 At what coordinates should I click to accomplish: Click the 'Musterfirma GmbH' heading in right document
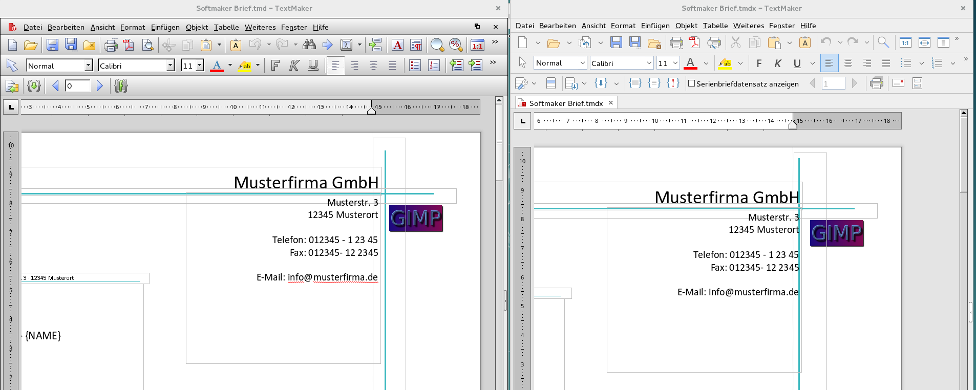(x=727, y=197)
